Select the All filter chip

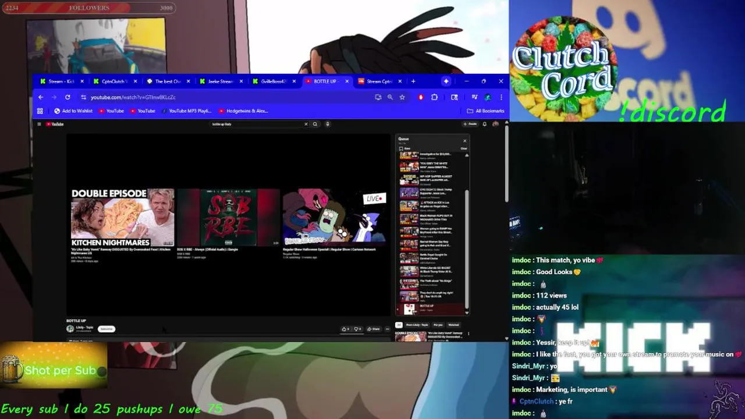(x=399, y=325)
